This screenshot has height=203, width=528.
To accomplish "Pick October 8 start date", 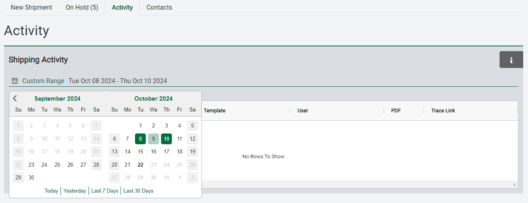I will tap(140, 139).
